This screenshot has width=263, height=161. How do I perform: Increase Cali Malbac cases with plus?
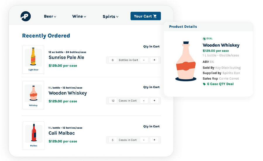154,140
